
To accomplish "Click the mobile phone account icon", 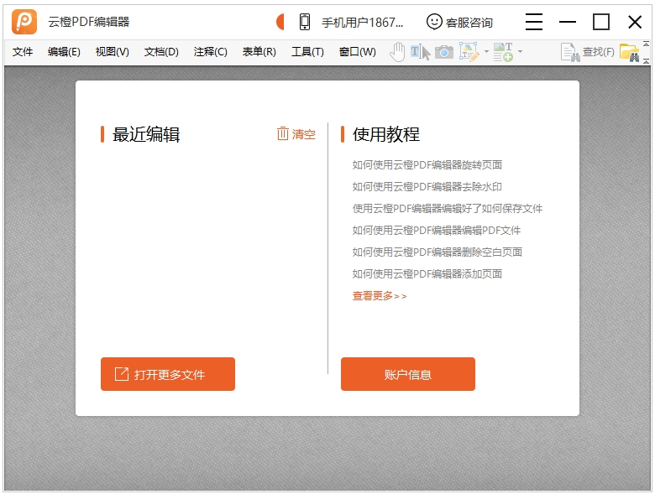I will tap(305, 22).
